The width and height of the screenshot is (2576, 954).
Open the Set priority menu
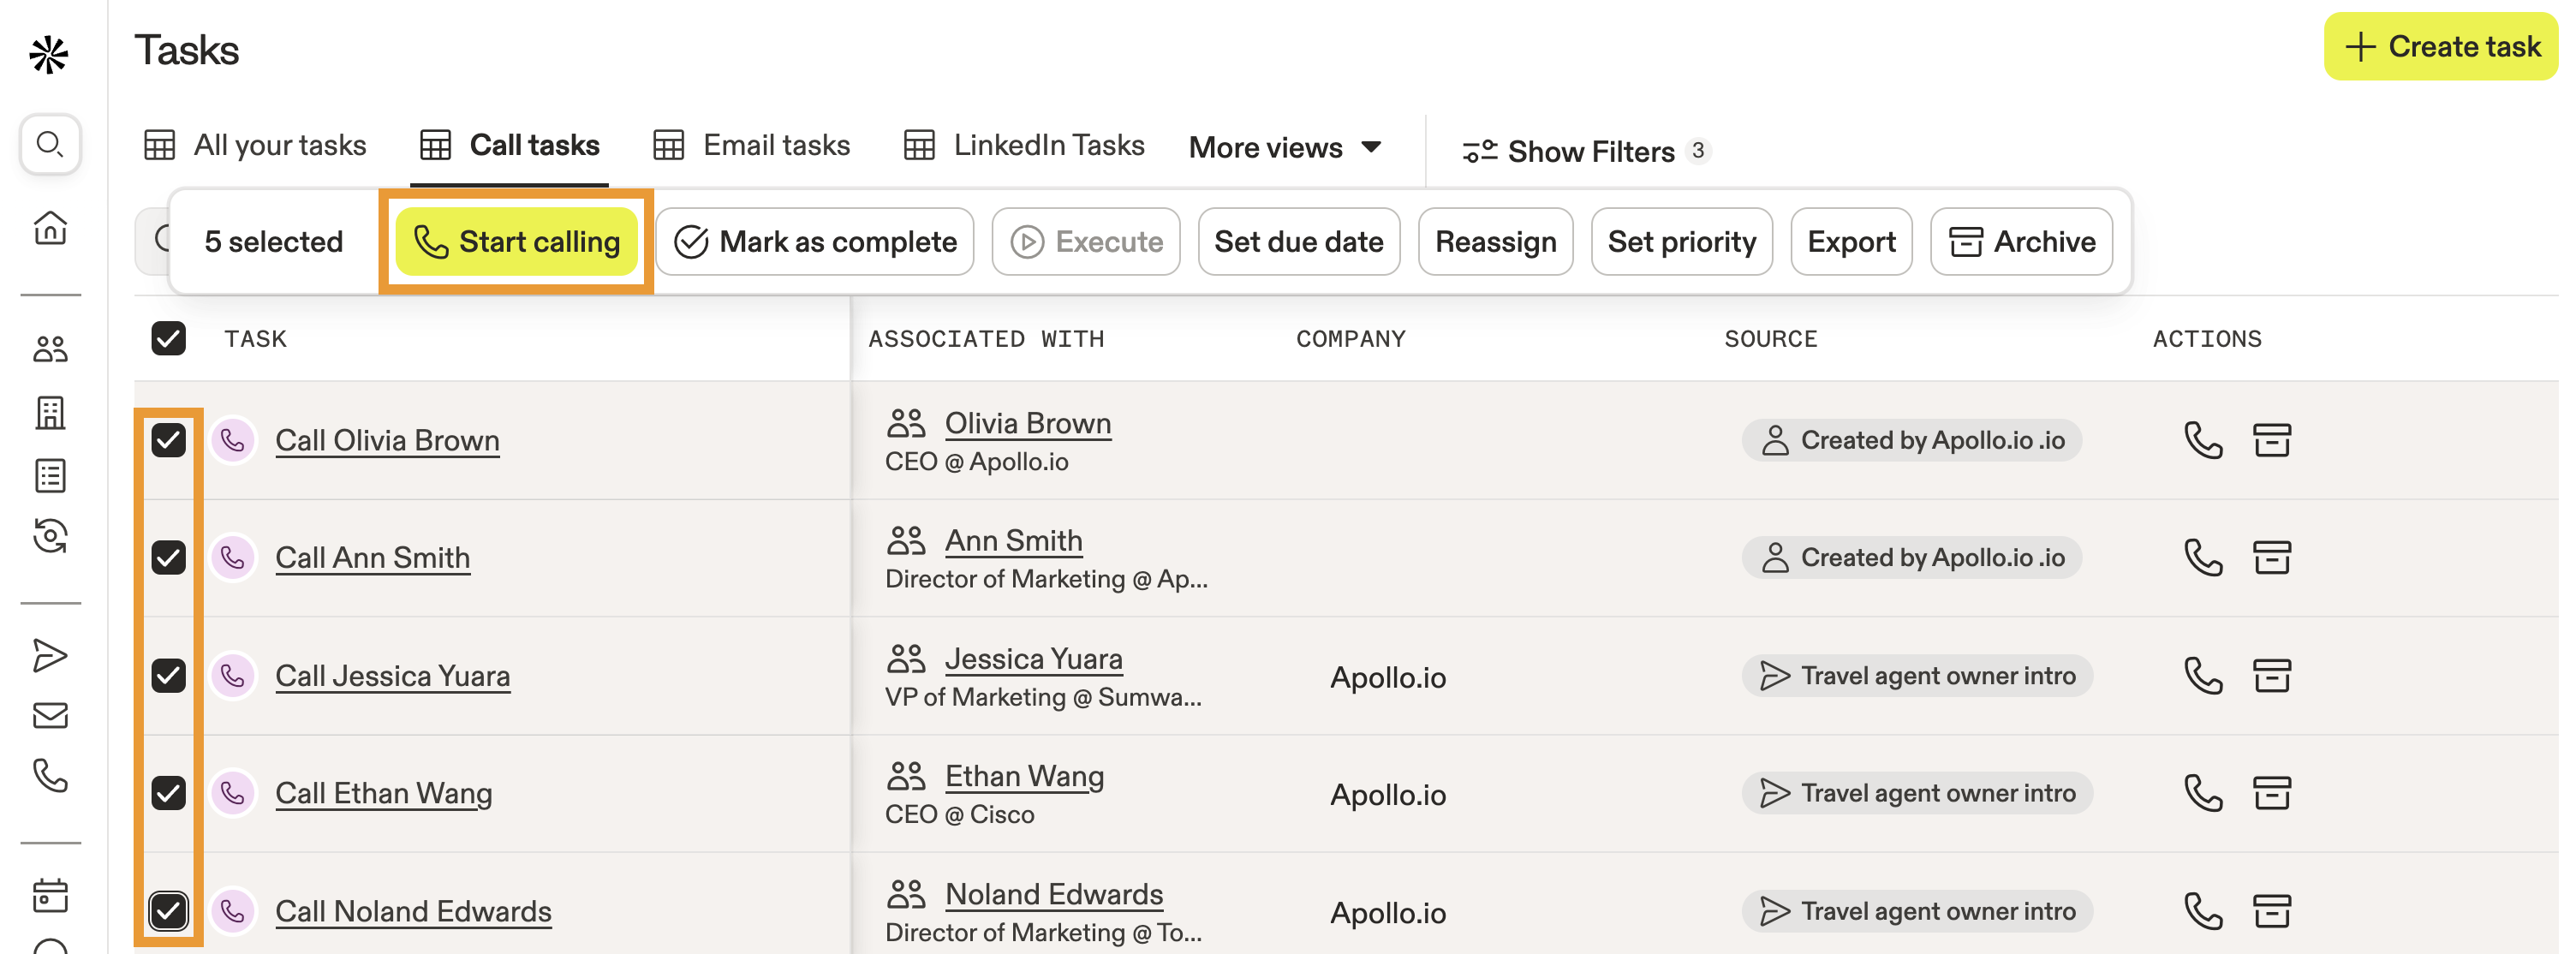(1681, 242)
